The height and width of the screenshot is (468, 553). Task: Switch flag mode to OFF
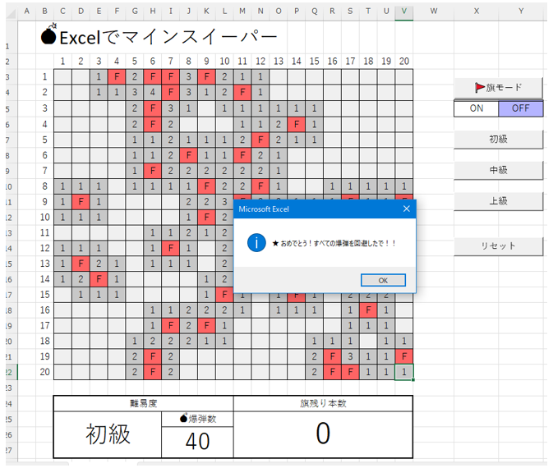(521, 108)
